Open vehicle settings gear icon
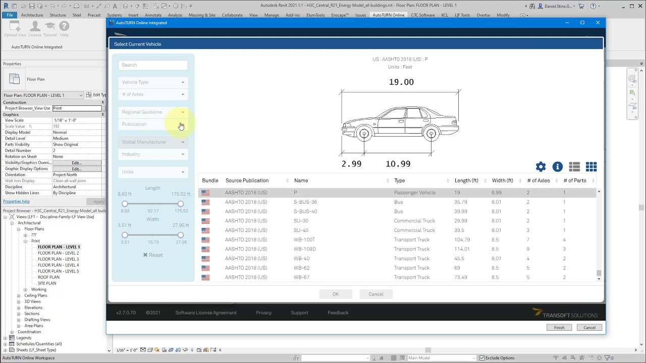The height and width of the screenshot is (363, 646). point(541,167)
